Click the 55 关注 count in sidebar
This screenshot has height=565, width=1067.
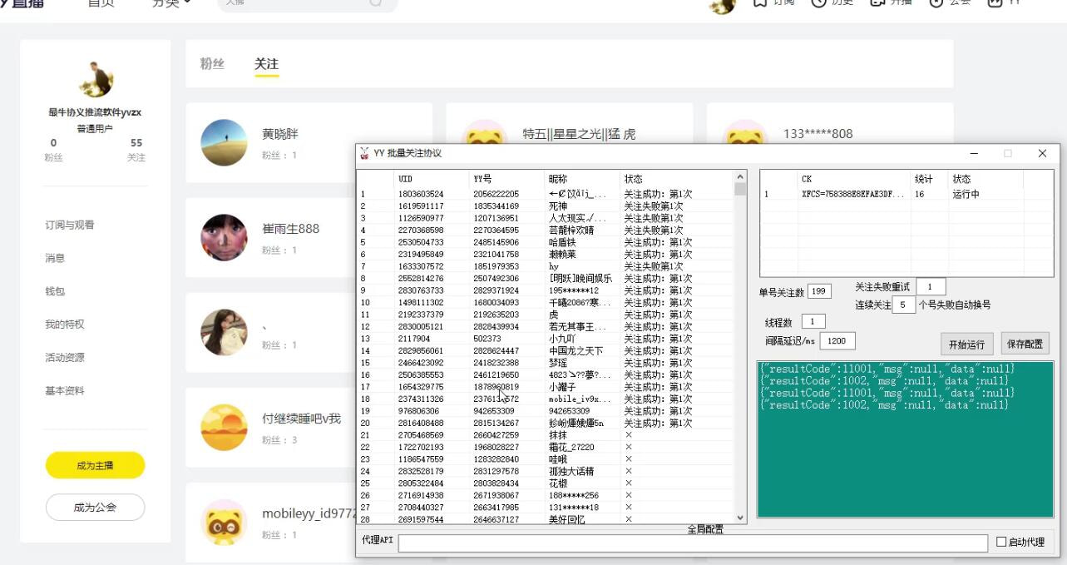(136, 150)
